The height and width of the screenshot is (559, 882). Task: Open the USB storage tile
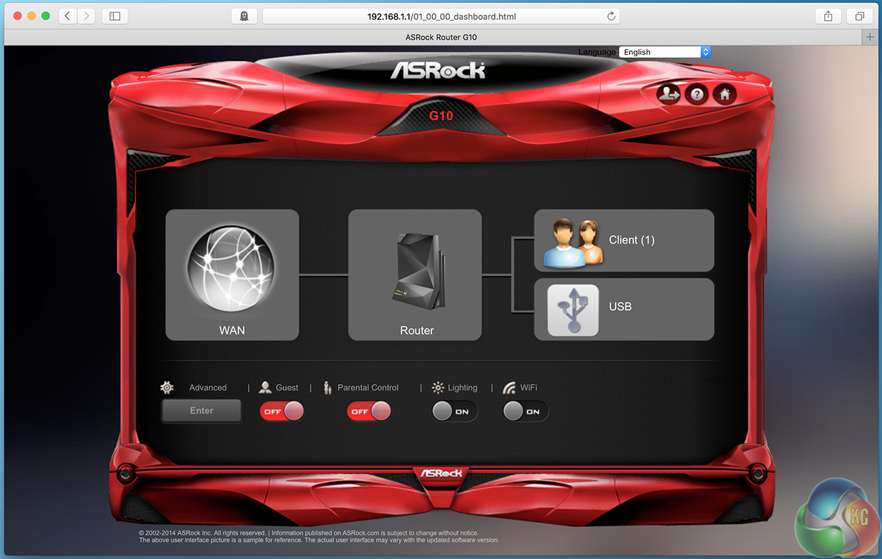pyautogui.click(x=624, y=309)
